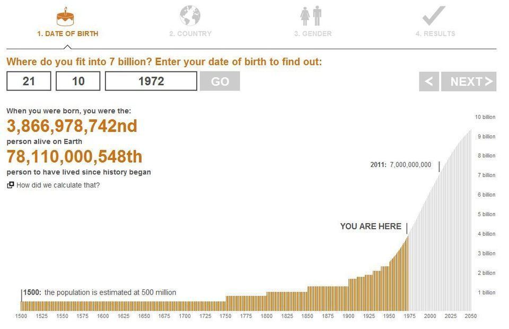Click the 'YOU ARE HERE' marker

[371, 226]
